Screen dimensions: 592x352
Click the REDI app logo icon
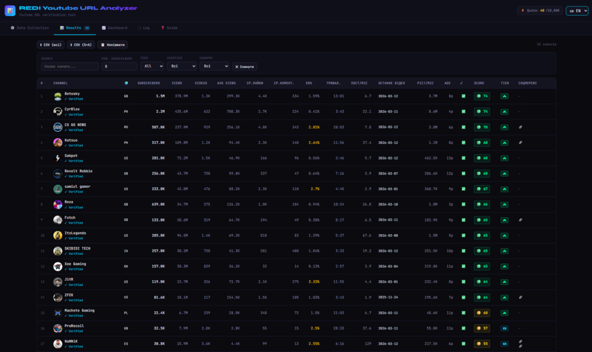click(10, 10)
